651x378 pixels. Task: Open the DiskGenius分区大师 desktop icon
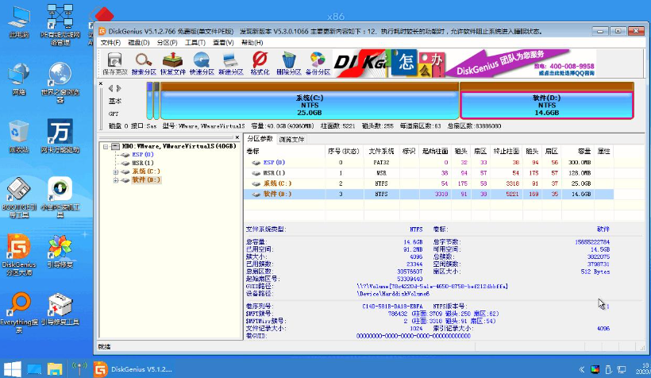click(19, 254)
